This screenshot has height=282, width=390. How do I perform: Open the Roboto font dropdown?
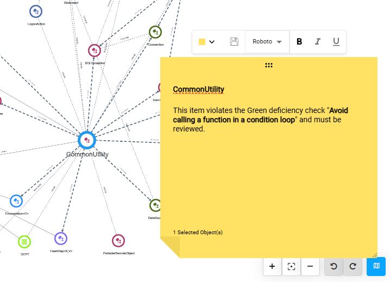tap(267, 42)
